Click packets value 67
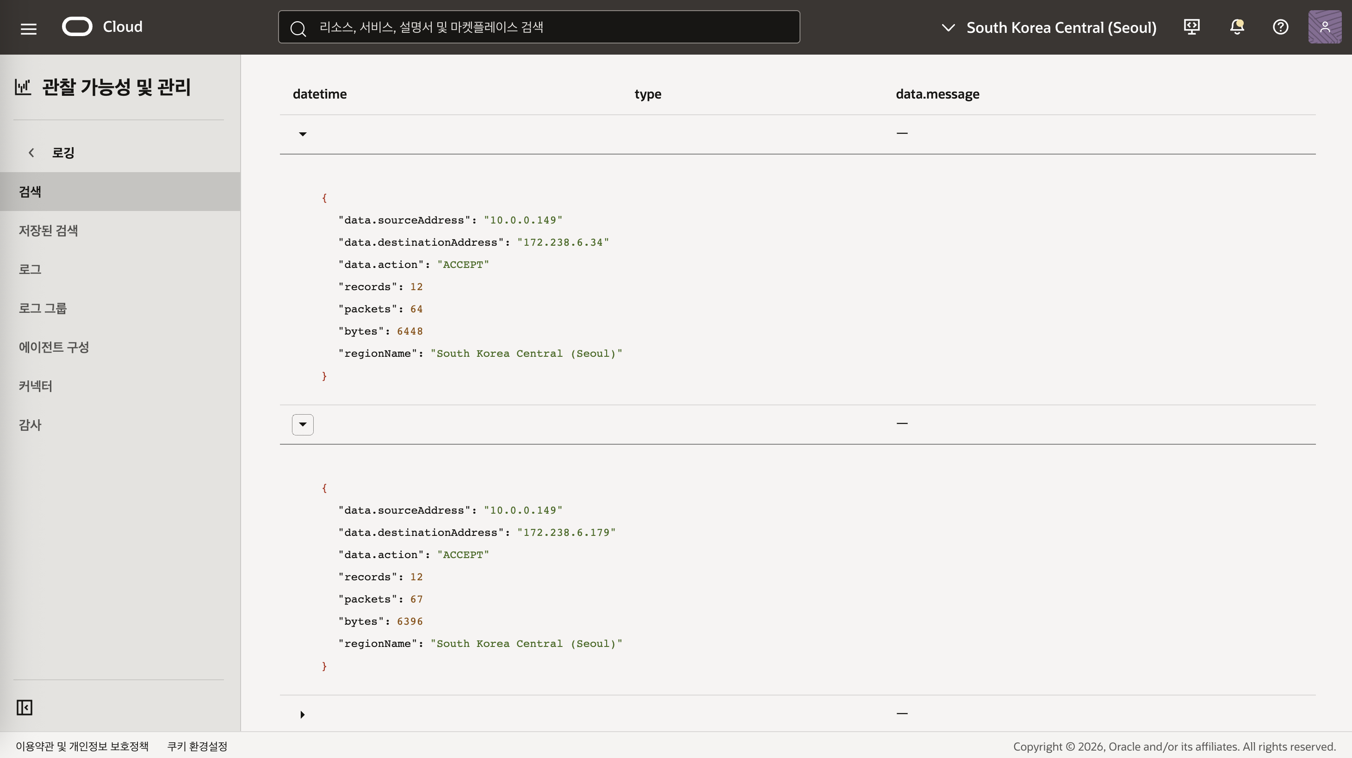Viewport: 1352px width, 758px height. point(417,599)
